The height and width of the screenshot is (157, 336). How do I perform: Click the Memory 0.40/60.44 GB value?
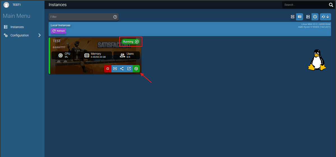(98, 57)
